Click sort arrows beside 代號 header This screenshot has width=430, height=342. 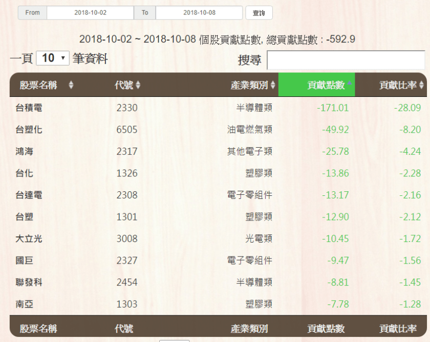click(138, 85)
